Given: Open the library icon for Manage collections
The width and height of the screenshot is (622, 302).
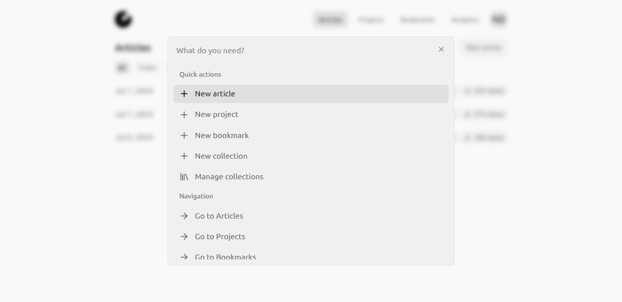Looking at the screenshot, I should coord(184,177).
